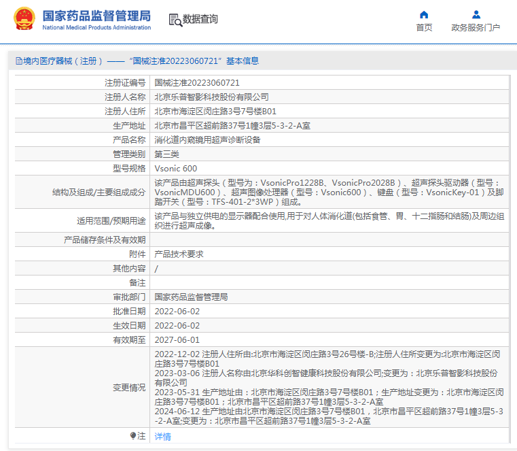
Task: Click the 结构及组成/主要组成成分 label
Action: [99, 193]
